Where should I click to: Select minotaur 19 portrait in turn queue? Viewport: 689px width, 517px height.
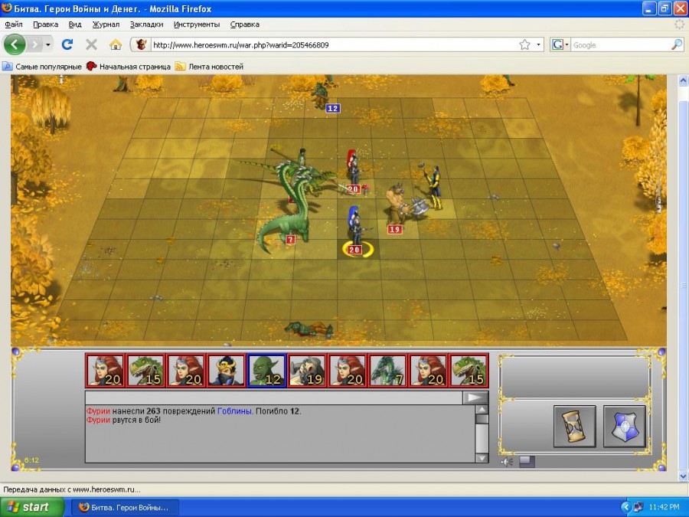point(307,371)
